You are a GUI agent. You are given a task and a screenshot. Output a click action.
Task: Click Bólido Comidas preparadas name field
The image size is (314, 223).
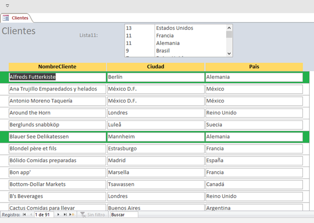(57, 161)
